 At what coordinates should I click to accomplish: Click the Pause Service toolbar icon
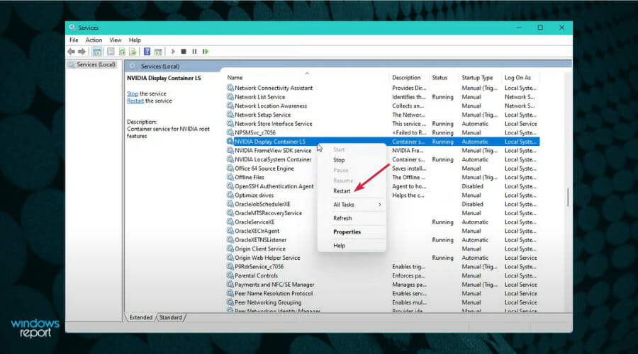click(x=194, y=52)
